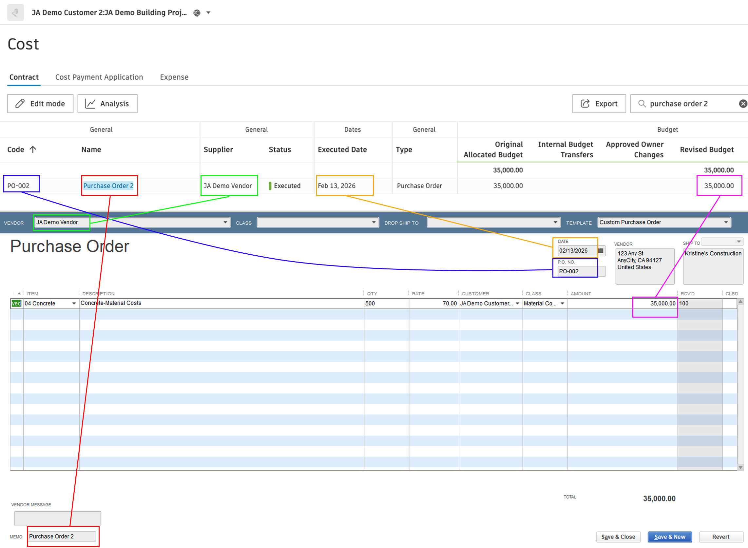Open the calendar picker beside the Date field
The height and width of the screenshot is (548, 748).
click(600, 251)
